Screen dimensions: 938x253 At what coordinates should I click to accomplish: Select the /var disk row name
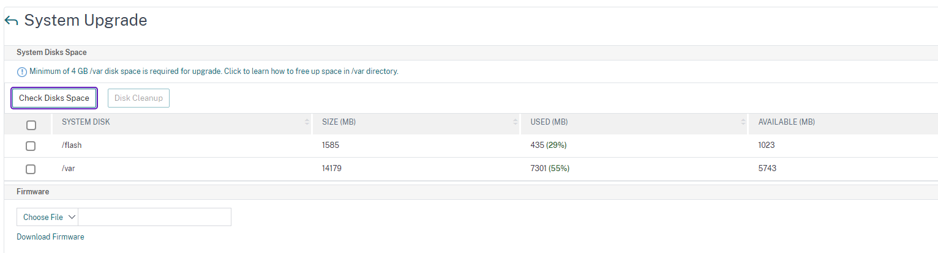coord(68,168)
